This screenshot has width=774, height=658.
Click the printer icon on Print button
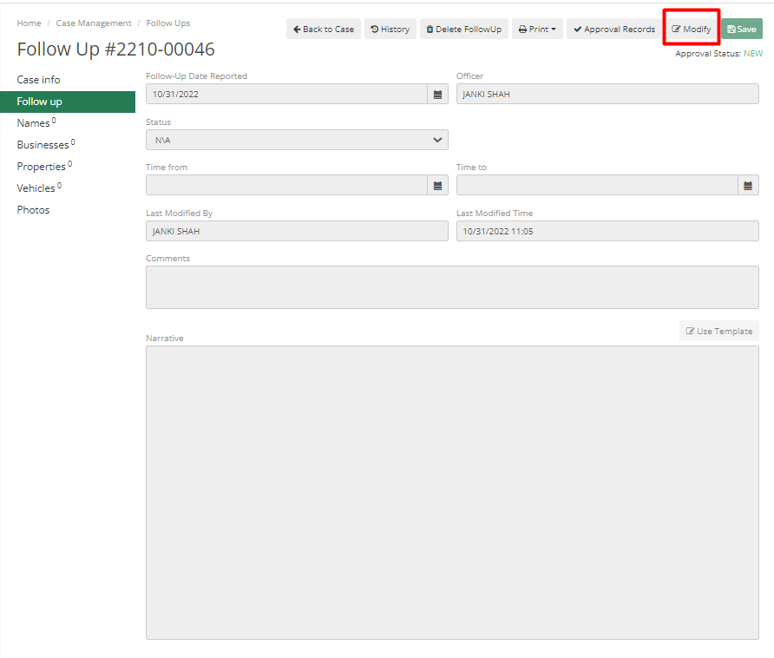click(x=524, y=29)
